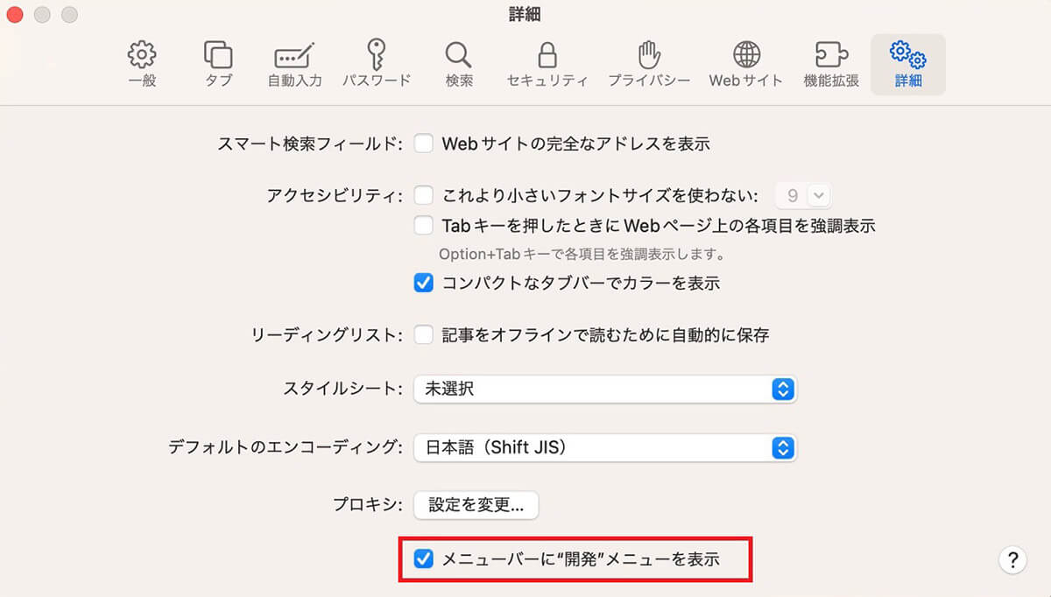The height and width of the screenshot is (597, 1051).
Task: Click the 設定を変更... proxy button
Action: [476, 505]
